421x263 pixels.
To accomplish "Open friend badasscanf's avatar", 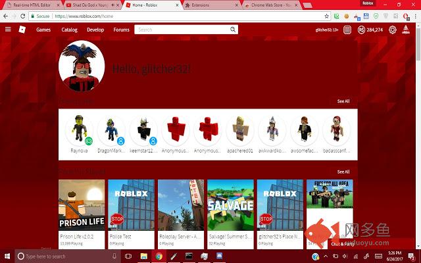I will coord(336,130).
